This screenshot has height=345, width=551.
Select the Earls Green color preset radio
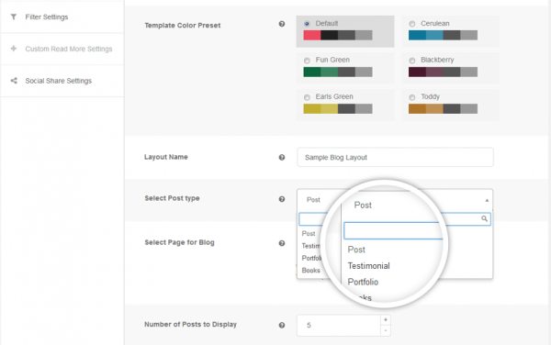pos(307,97)
